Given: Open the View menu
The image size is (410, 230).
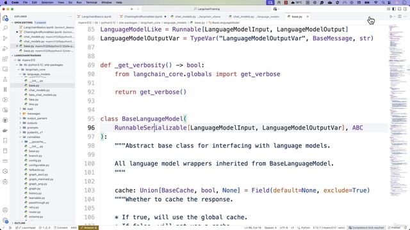Looking at the screenshot, I should click(61, 3).
